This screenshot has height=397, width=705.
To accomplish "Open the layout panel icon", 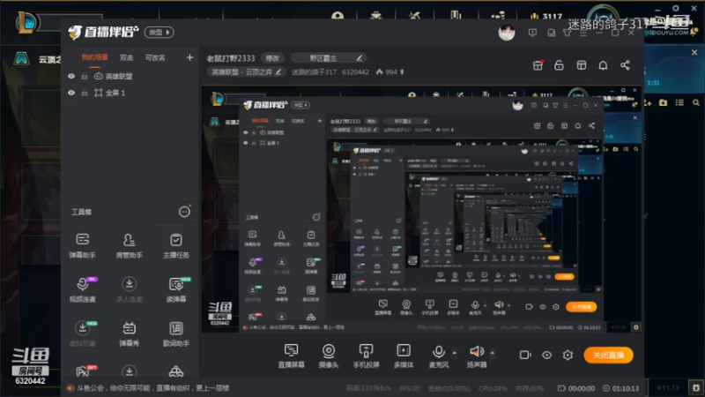I will pos(582,65).
